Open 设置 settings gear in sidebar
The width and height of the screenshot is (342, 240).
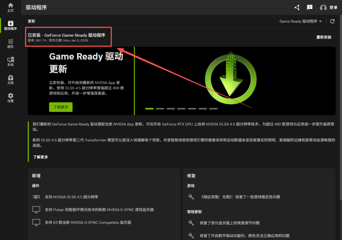pos(10,97)
